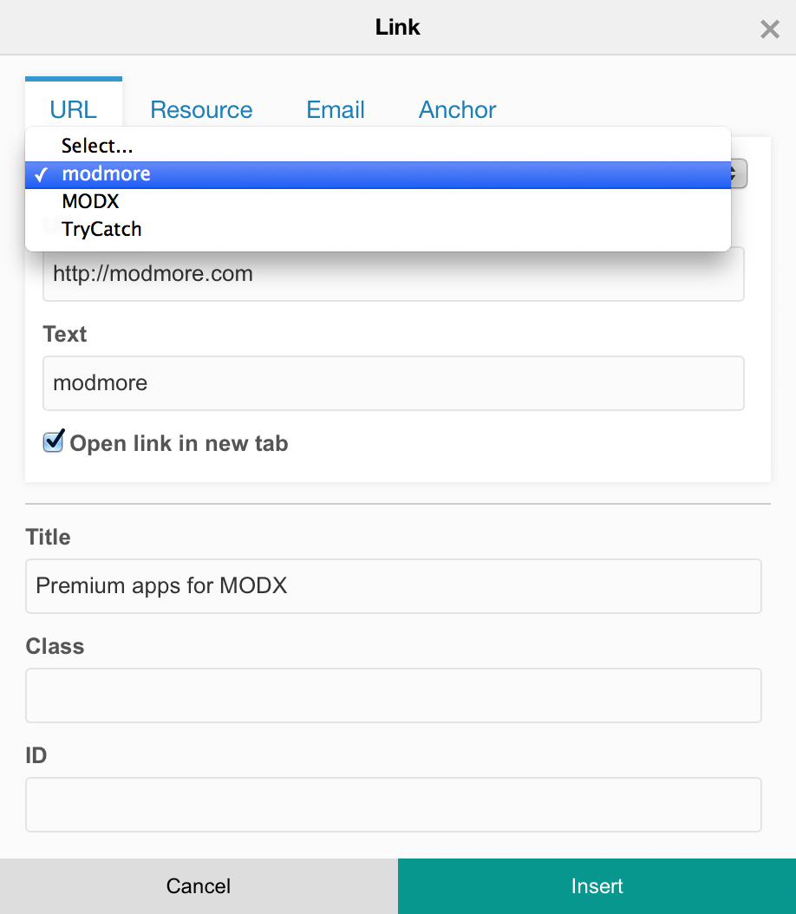
Task: Focus the empty Class field
Action: (394, 695)
